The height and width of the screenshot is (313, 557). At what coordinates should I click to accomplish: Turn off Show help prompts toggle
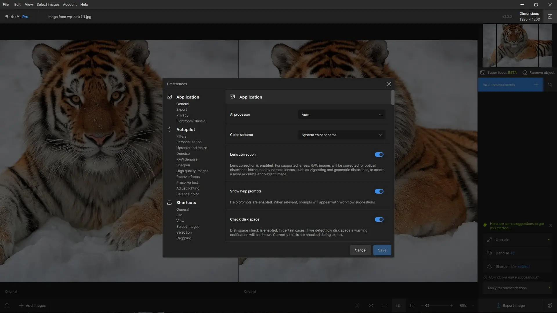pos(379,191)
